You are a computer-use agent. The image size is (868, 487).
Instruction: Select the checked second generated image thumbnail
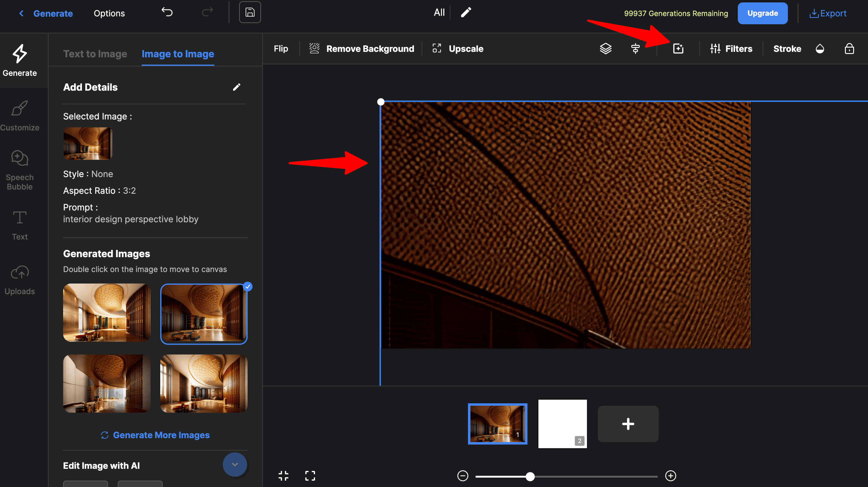click(204, 314)
